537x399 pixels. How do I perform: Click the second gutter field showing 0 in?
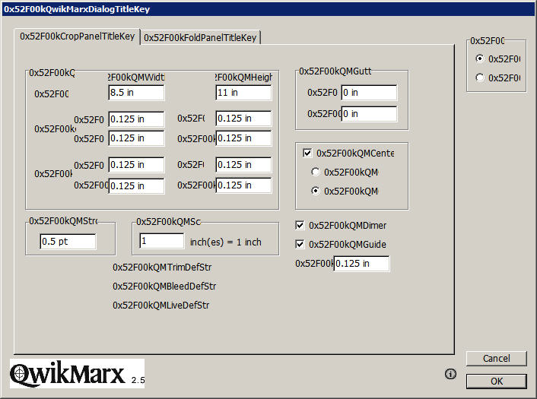coord(369,113)
